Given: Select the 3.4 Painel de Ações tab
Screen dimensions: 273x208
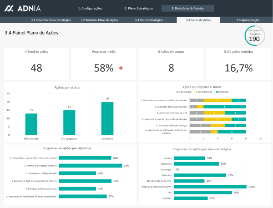Looking at the screenshot, I should click(x=198, y=20).
